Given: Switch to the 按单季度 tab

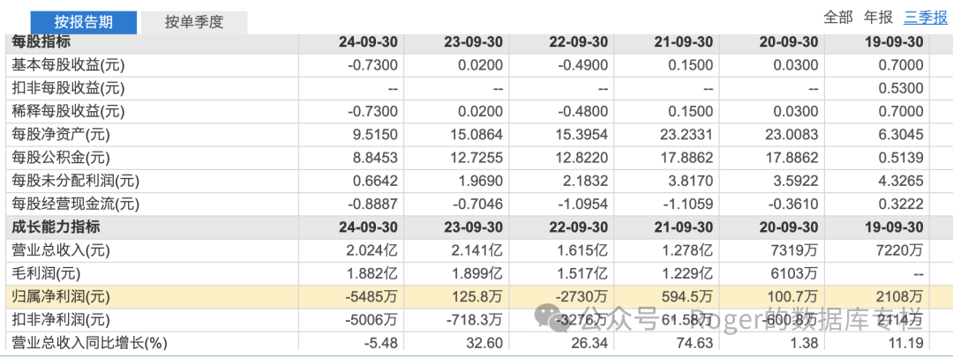Looking at the screenshot, I should point(193,22).
